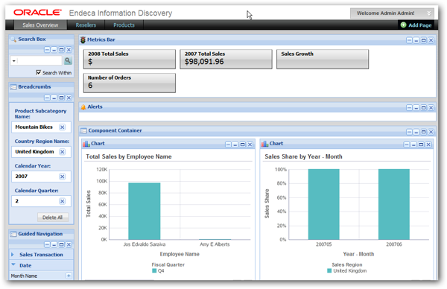Minimize the Alerts panel
Viewport: 447px width, 289px height.
tap(416, 108)
